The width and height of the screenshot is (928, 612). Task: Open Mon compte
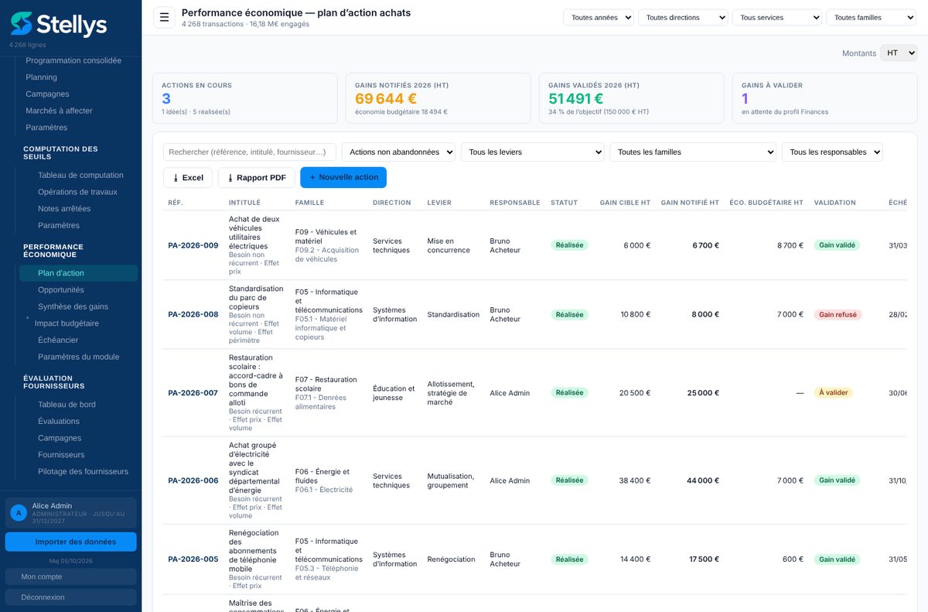[x=70, y=576]
